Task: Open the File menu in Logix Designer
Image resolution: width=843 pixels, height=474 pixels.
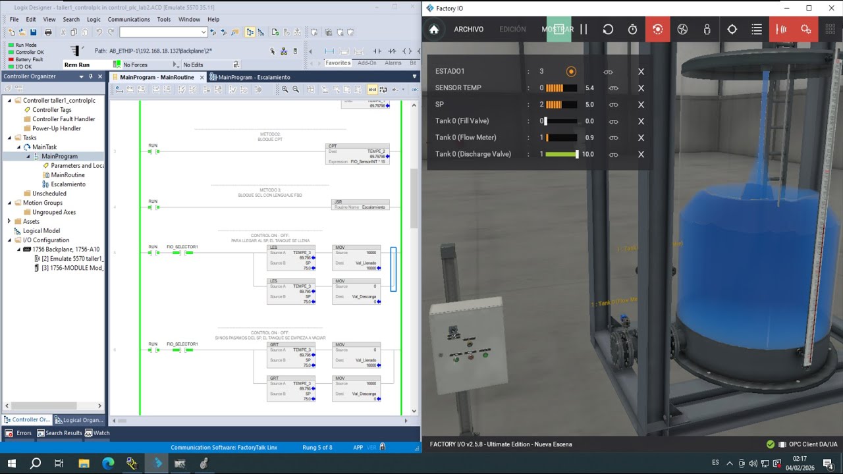Action: [14, 19]
